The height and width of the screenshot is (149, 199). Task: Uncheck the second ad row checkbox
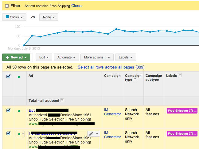[8, 133]
